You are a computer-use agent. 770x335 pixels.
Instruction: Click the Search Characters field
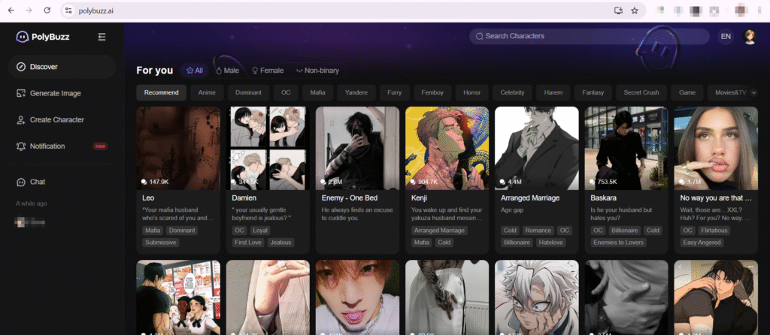590,36
